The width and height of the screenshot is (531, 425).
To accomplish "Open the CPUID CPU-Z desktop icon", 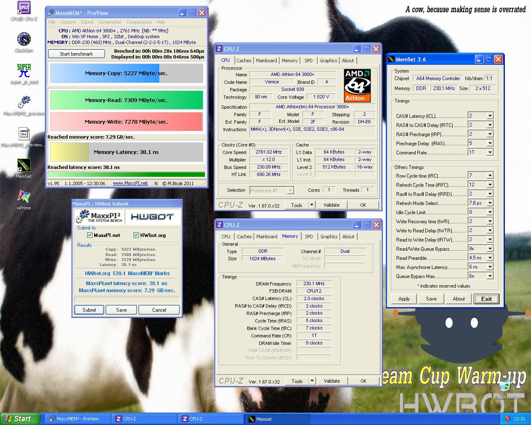I will (x=24, y=11).
